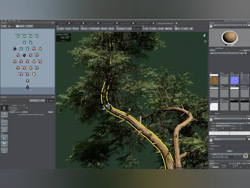Open the Tools menu
The width and height of the screenshot is (250, 188).
10,21
